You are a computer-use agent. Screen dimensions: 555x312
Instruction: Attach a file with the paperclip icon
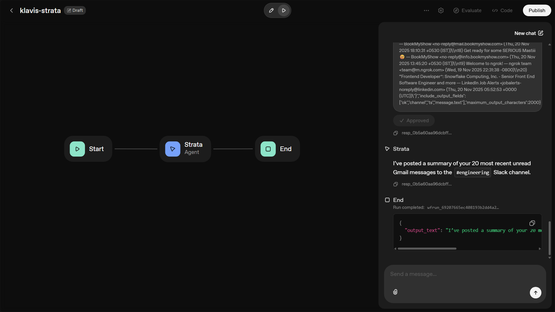point(395,292)
